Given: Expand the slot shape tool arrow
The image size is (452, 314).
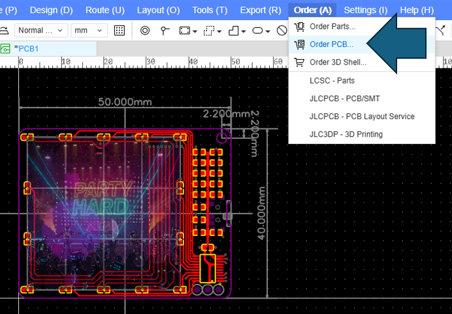Looking at the screenshot, I should pos(268,31).
